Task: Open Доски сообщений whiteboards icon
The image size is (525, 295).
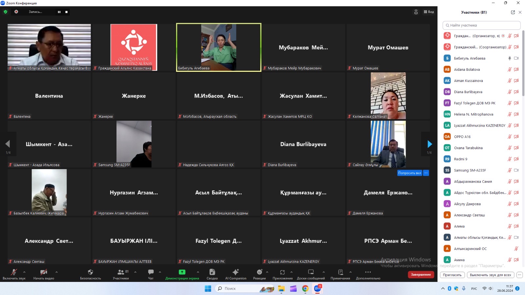Action: coord(310,272)
